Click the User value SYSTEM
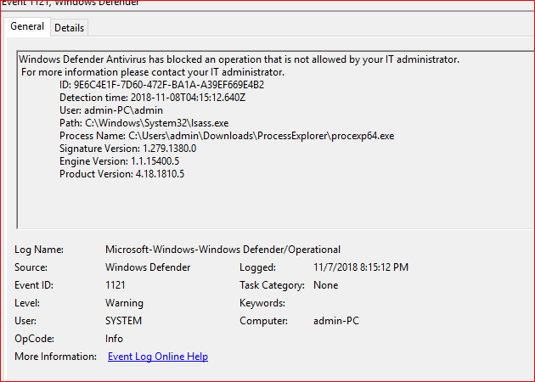535x382 pixels. [123, 321]
